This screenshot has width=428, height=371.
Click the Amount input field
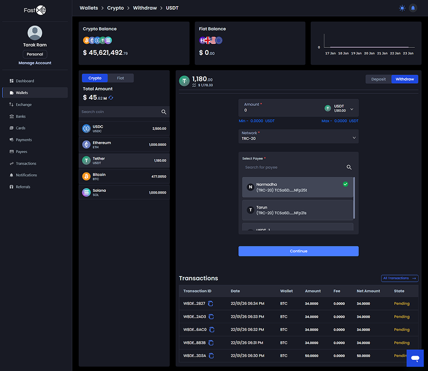point(281,110)
